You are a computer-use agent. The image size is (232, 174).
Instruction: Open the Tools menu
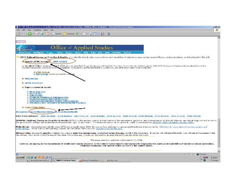click(45, 30)
